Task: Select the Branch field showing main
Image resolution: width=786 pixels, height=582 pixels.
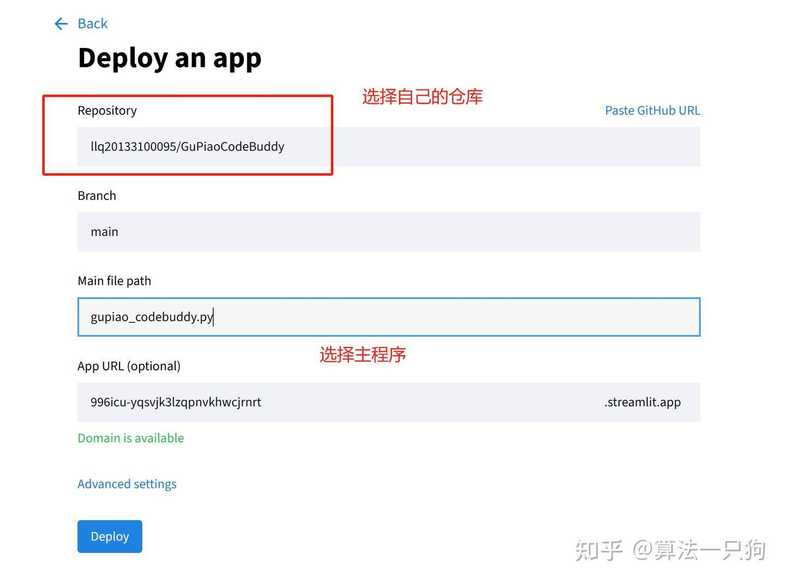Action: point(389,232)
